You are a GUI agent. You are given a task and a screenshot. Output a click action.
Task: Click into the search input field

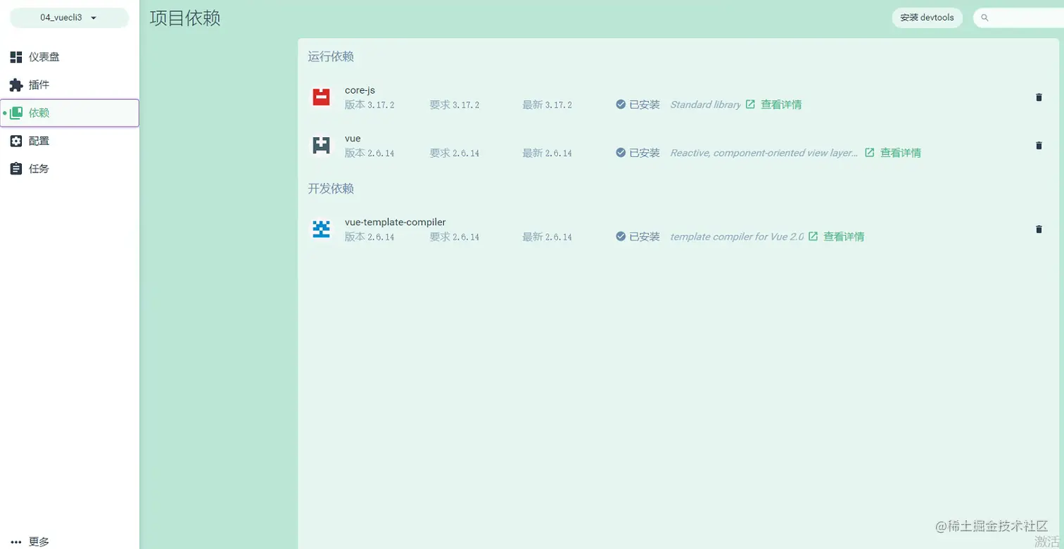(x=1018, y=18)
